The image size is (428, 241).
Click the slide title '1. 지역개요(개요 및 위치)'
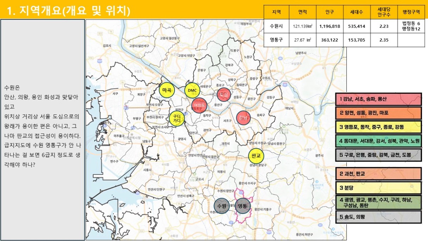pyautogui.click(x=69, y=11)
